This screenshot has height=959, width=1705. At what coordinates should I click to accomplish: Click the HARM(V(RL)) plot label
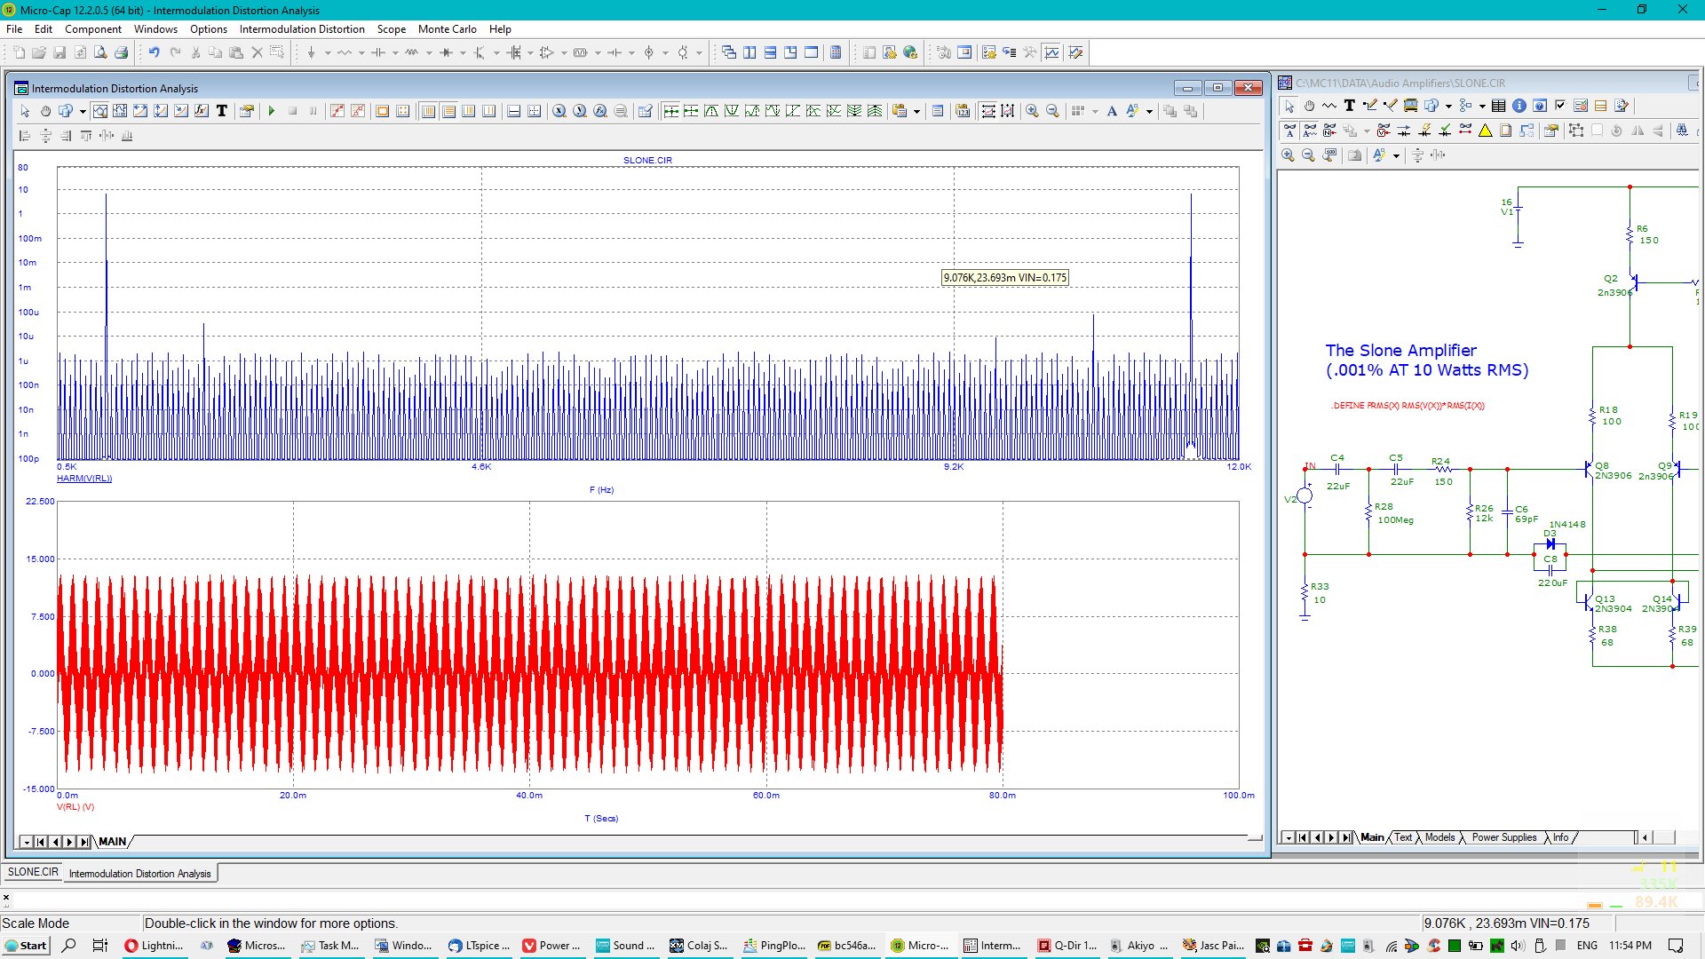pyautogui.click(x=84, y=479)
